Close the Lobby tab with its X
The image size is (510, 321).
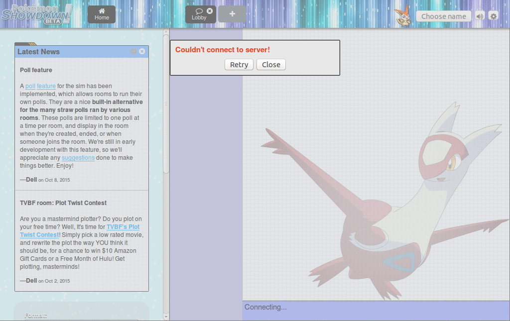(210, 11)
